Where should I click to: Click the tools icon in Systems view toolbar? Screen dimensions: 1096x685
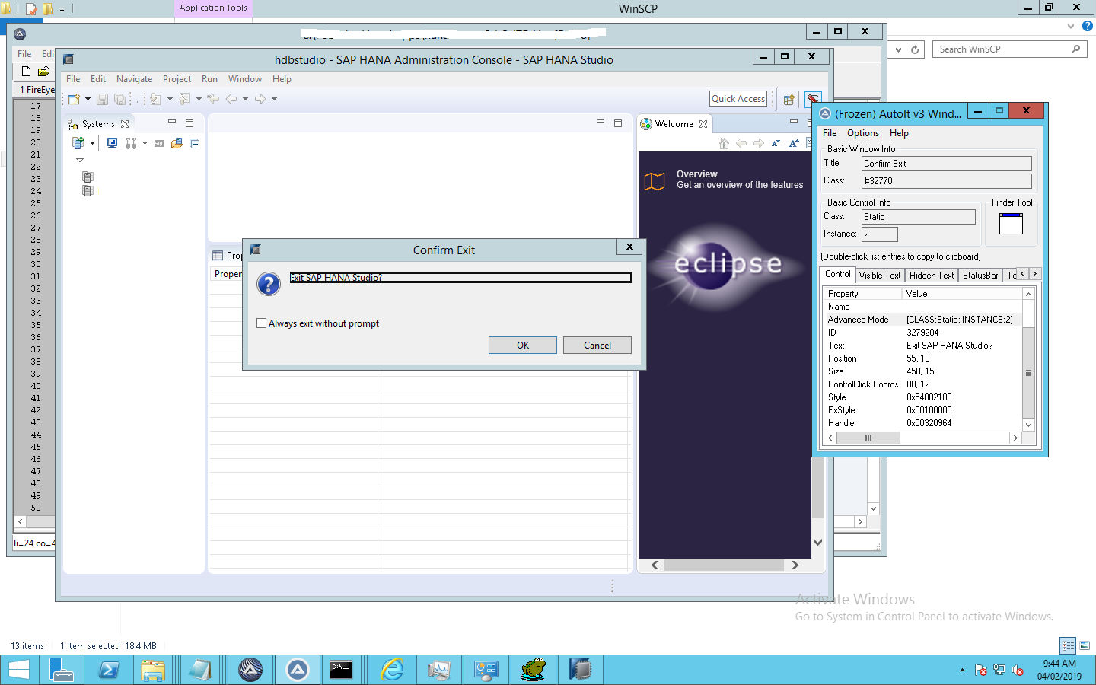click(131, 143)
